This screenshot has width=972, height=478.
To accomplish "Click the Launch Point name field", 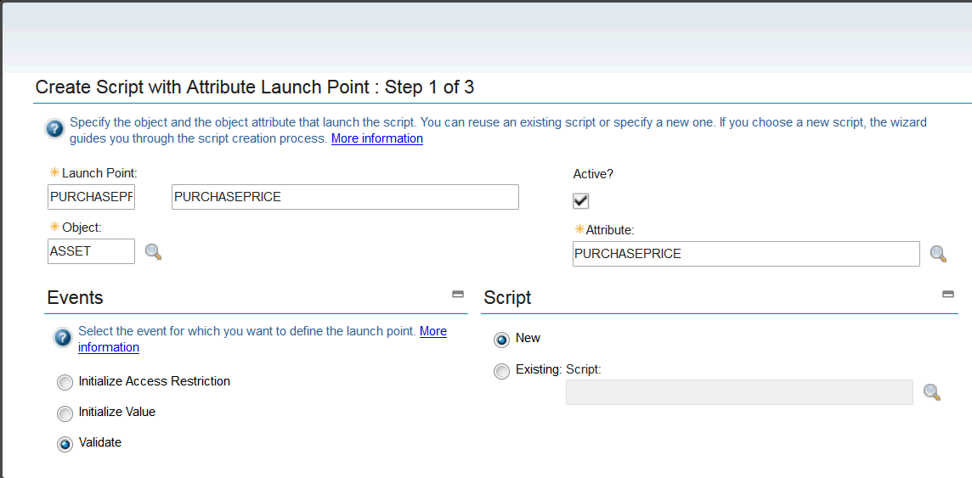I will (x=91, y=197).
